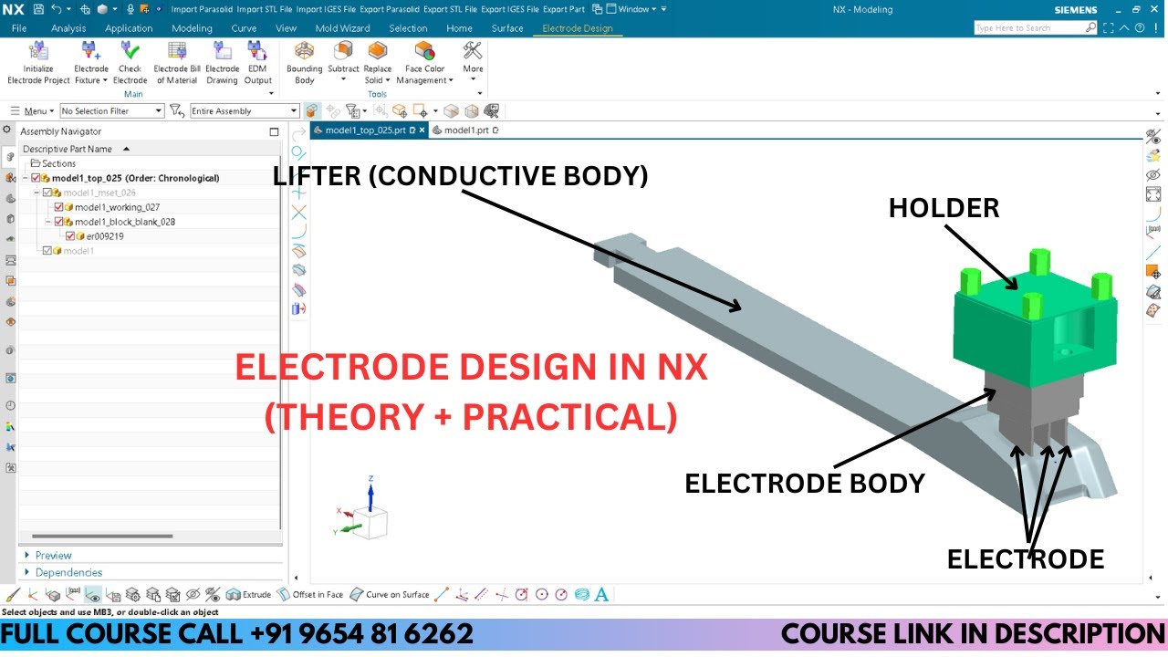Click Assembly Navigator horizontal scrollbar

(102, 536)
